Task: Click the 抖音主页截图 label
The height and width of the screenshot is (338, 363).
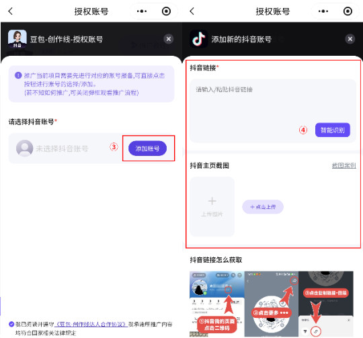Action: coord(210,166)
